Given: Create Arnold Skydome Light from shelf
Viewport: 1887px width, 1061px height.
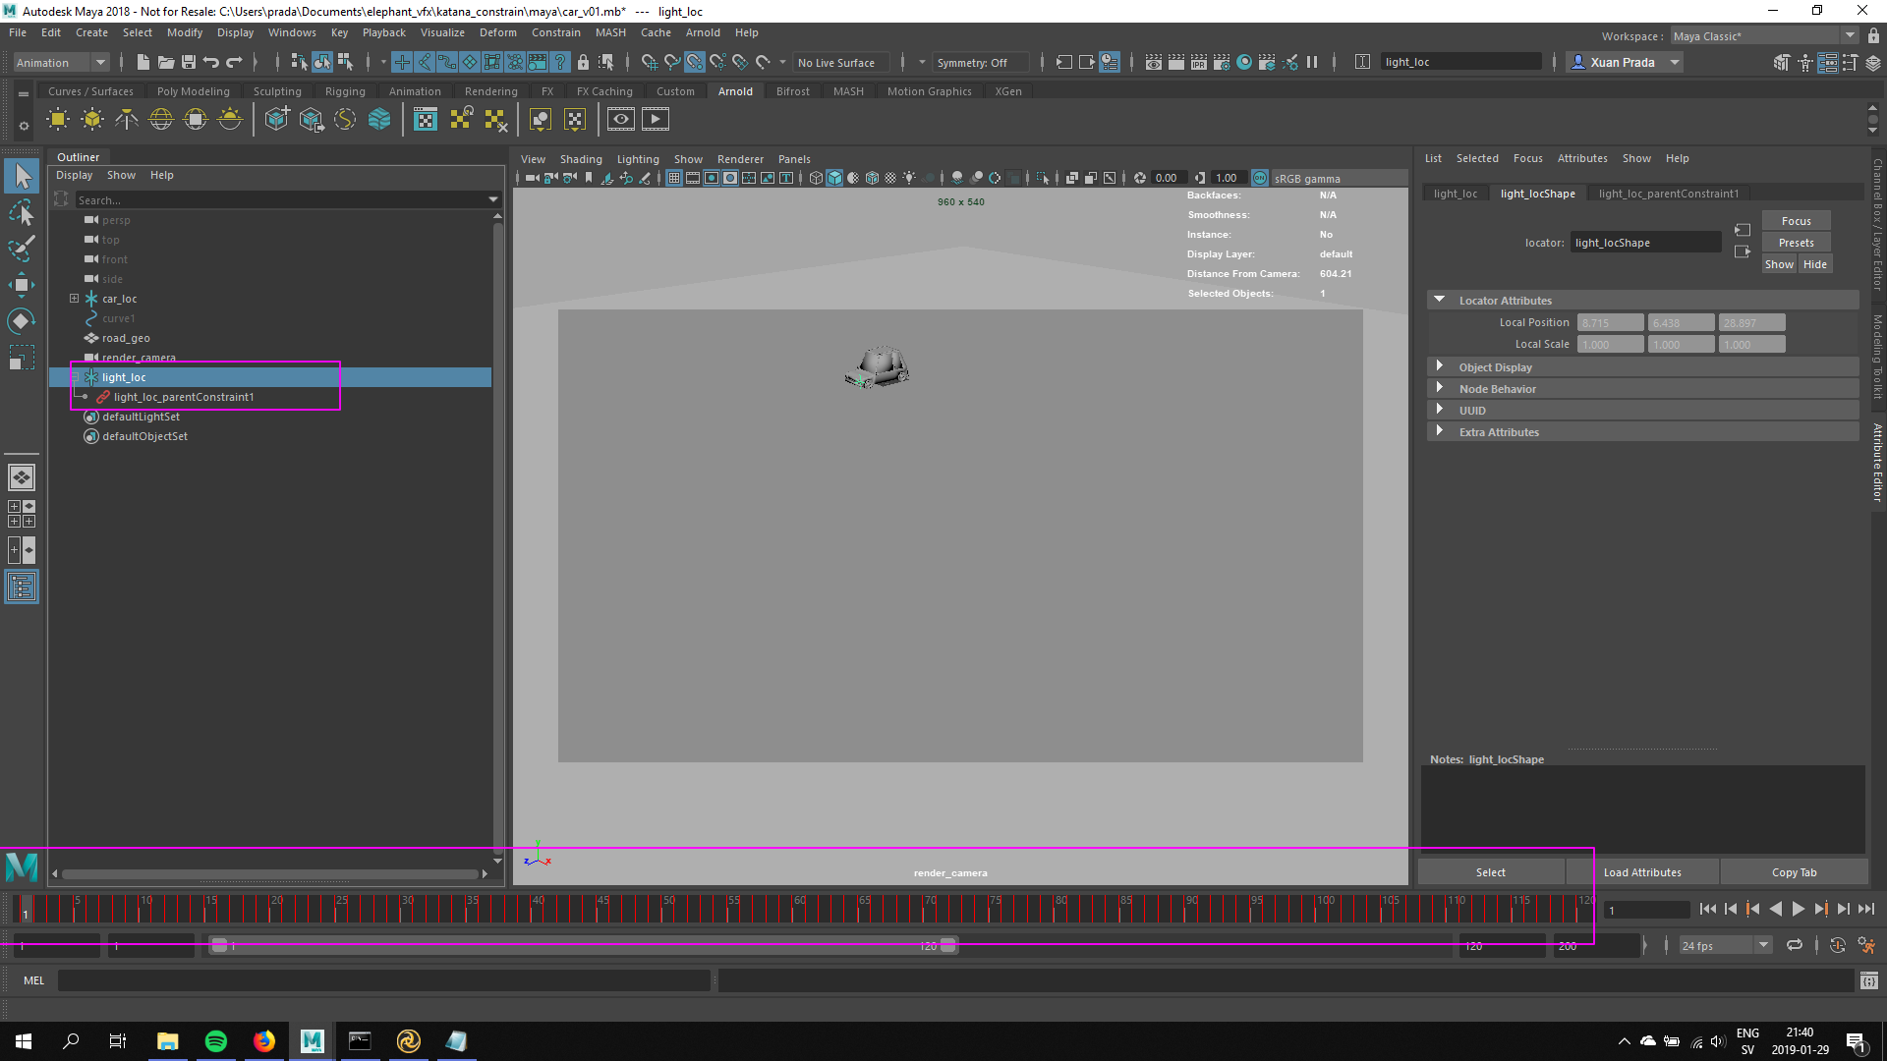Looking at the screenshot, I should tap(161, 120).
